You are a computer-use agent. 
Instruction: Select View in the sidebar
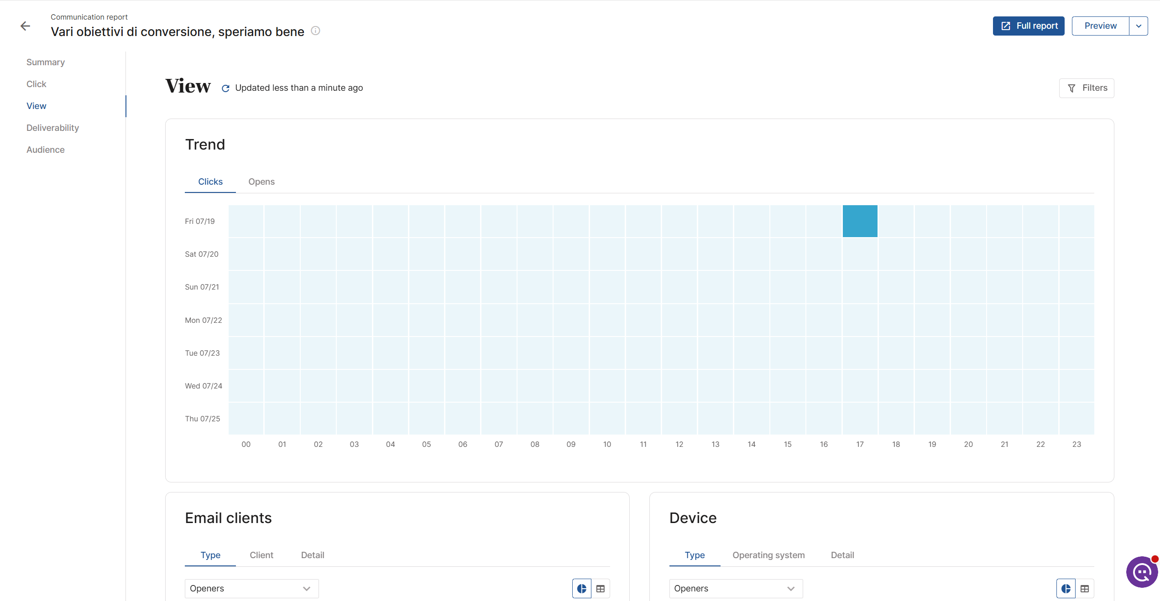coord(37,106)
